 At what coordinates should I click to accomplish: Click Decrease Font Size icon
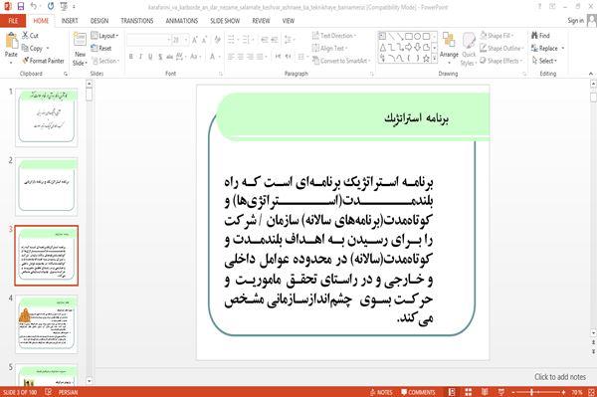pyautogui.click(x=204, y=40)
